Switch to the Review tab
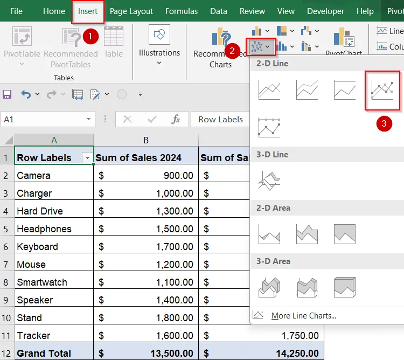Image resolution: width=404 pixels, height=360 pixels. click(x=252, y=11)
